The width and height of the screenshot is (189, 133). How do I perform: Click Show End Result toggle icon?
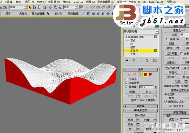coord(134,60)
